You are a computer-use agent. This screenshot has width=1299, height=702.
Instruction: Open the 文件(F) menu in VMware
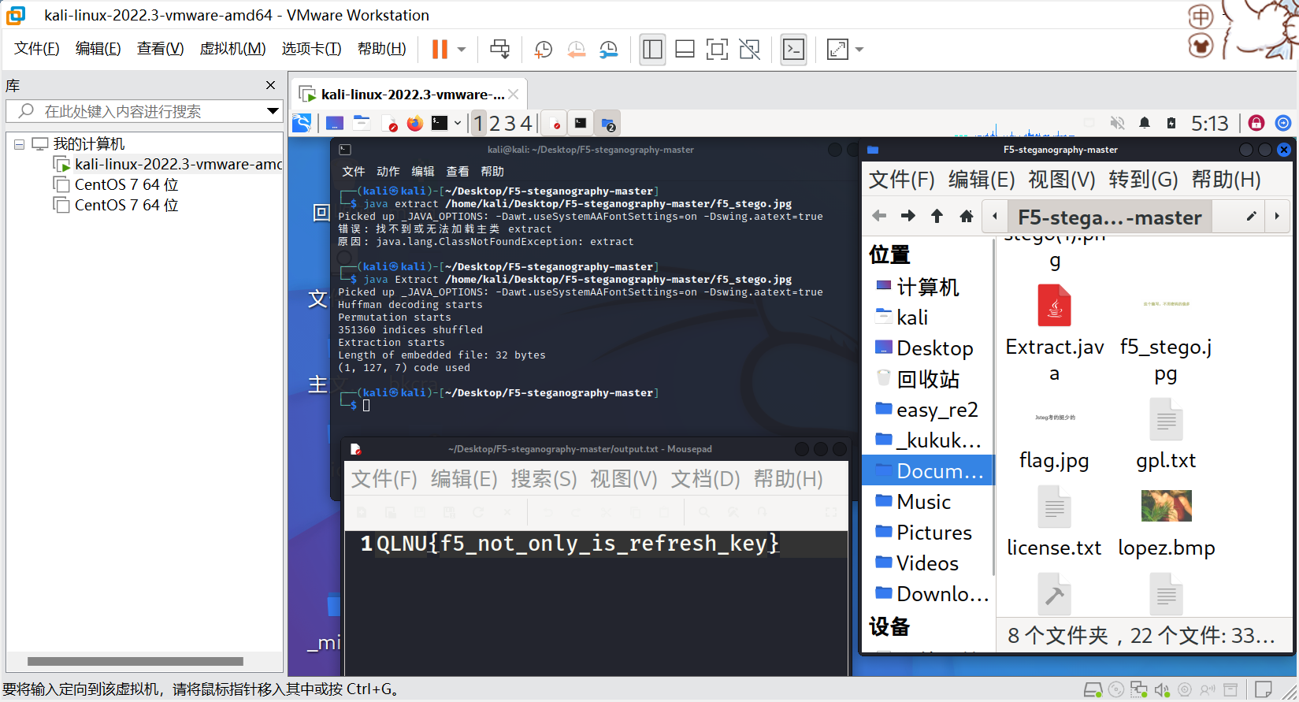coord(37,49)
